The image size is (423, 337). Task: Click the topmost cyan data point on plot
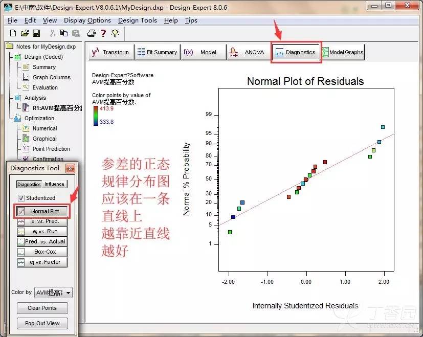[383, 127]
